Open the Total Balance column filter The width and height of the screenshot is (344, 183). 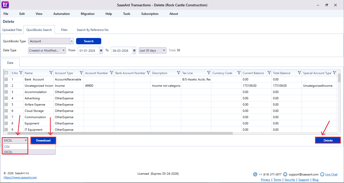tap(299, 73)
